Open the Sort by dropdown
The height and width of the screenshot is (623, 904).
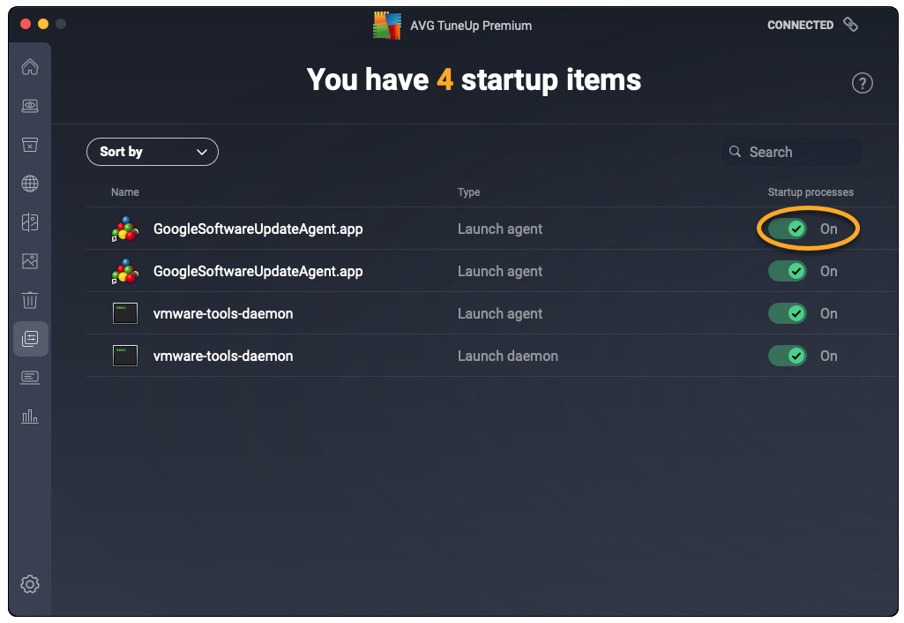152,152
